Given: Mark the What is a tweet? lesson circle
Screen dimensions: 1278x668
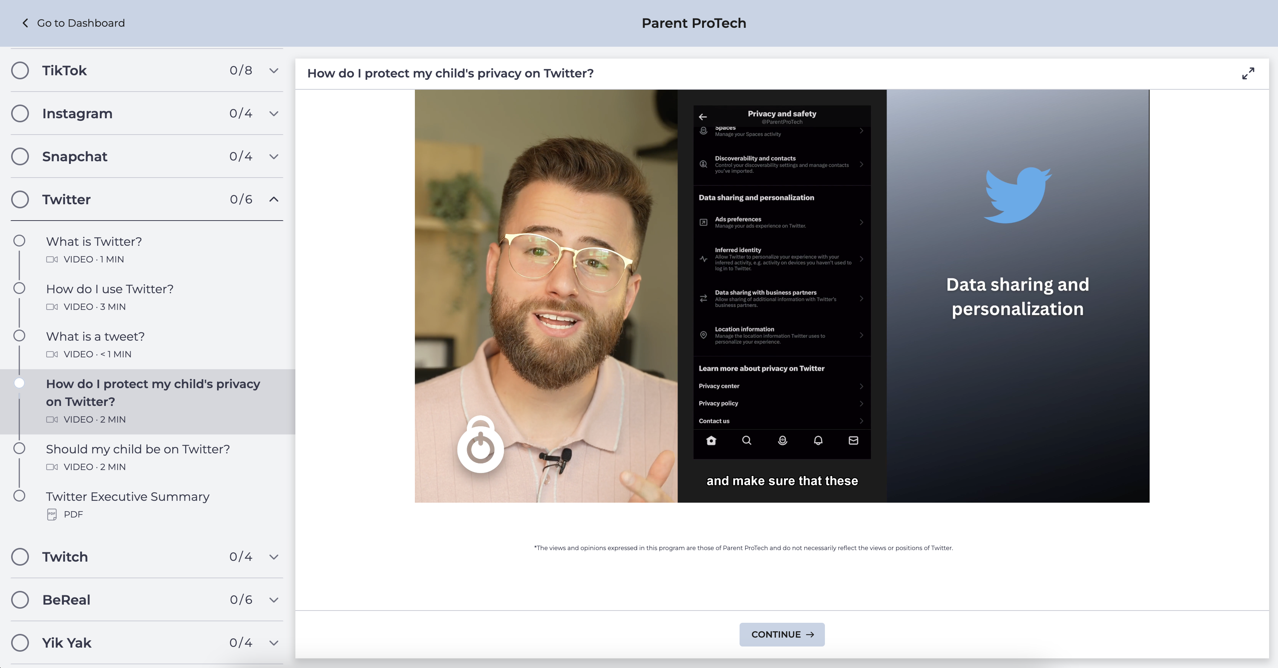Looking at the screenshot, I should point(19,335).
